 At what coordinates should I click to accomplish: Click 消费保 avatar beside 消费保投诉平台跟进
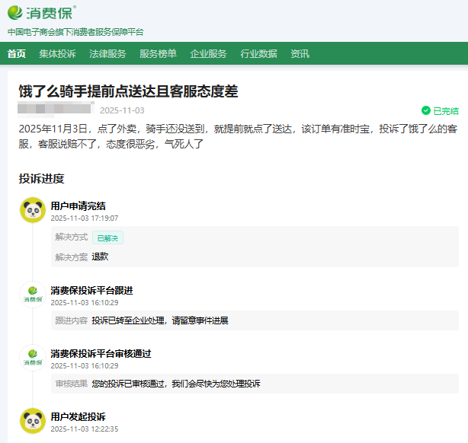(x=33, y=295)
